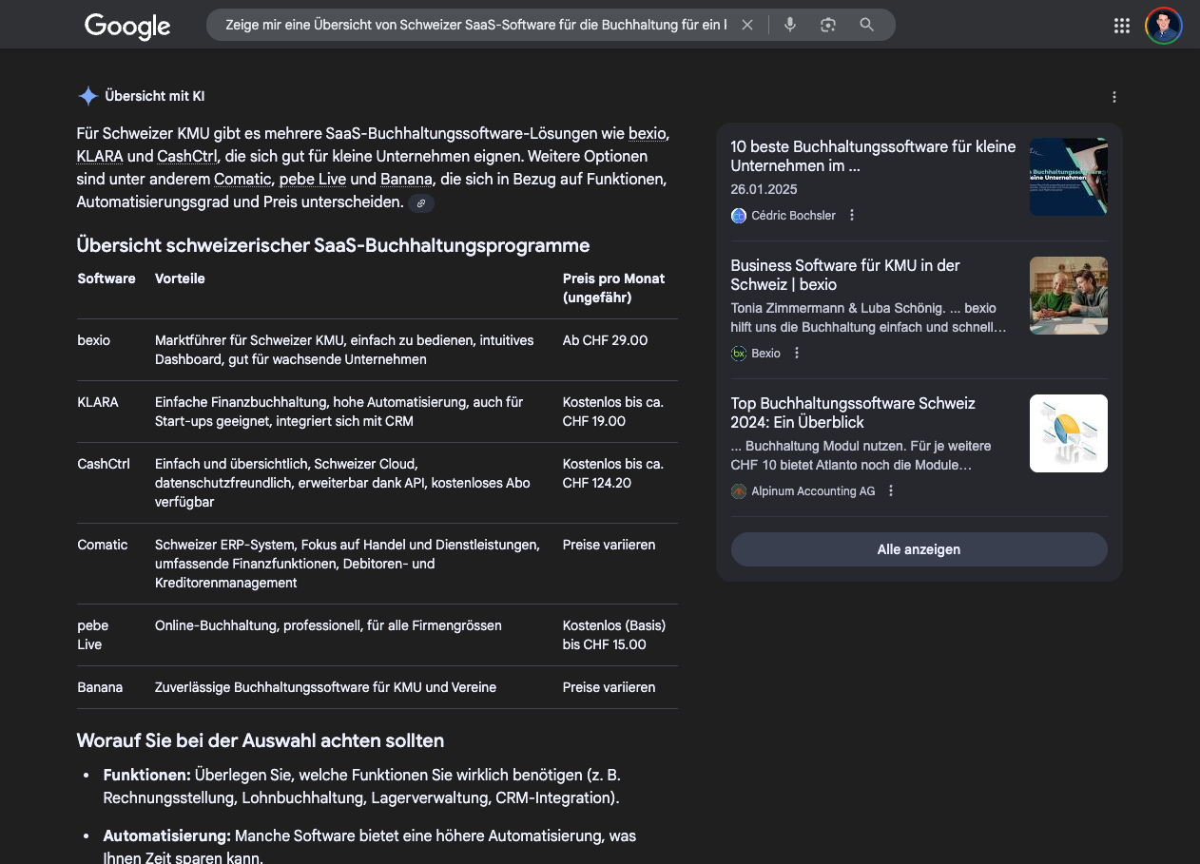This screenshot has width=1200, height=864.
Task: Click the bexio article thumbnail photo
Action: [1069, 296]
